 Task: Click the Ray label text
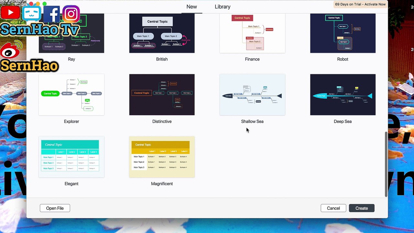71,59
